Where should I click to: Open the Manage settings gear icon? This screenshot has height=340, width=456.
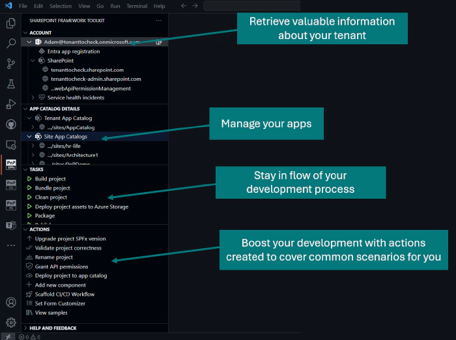click(x=10, y=322)
